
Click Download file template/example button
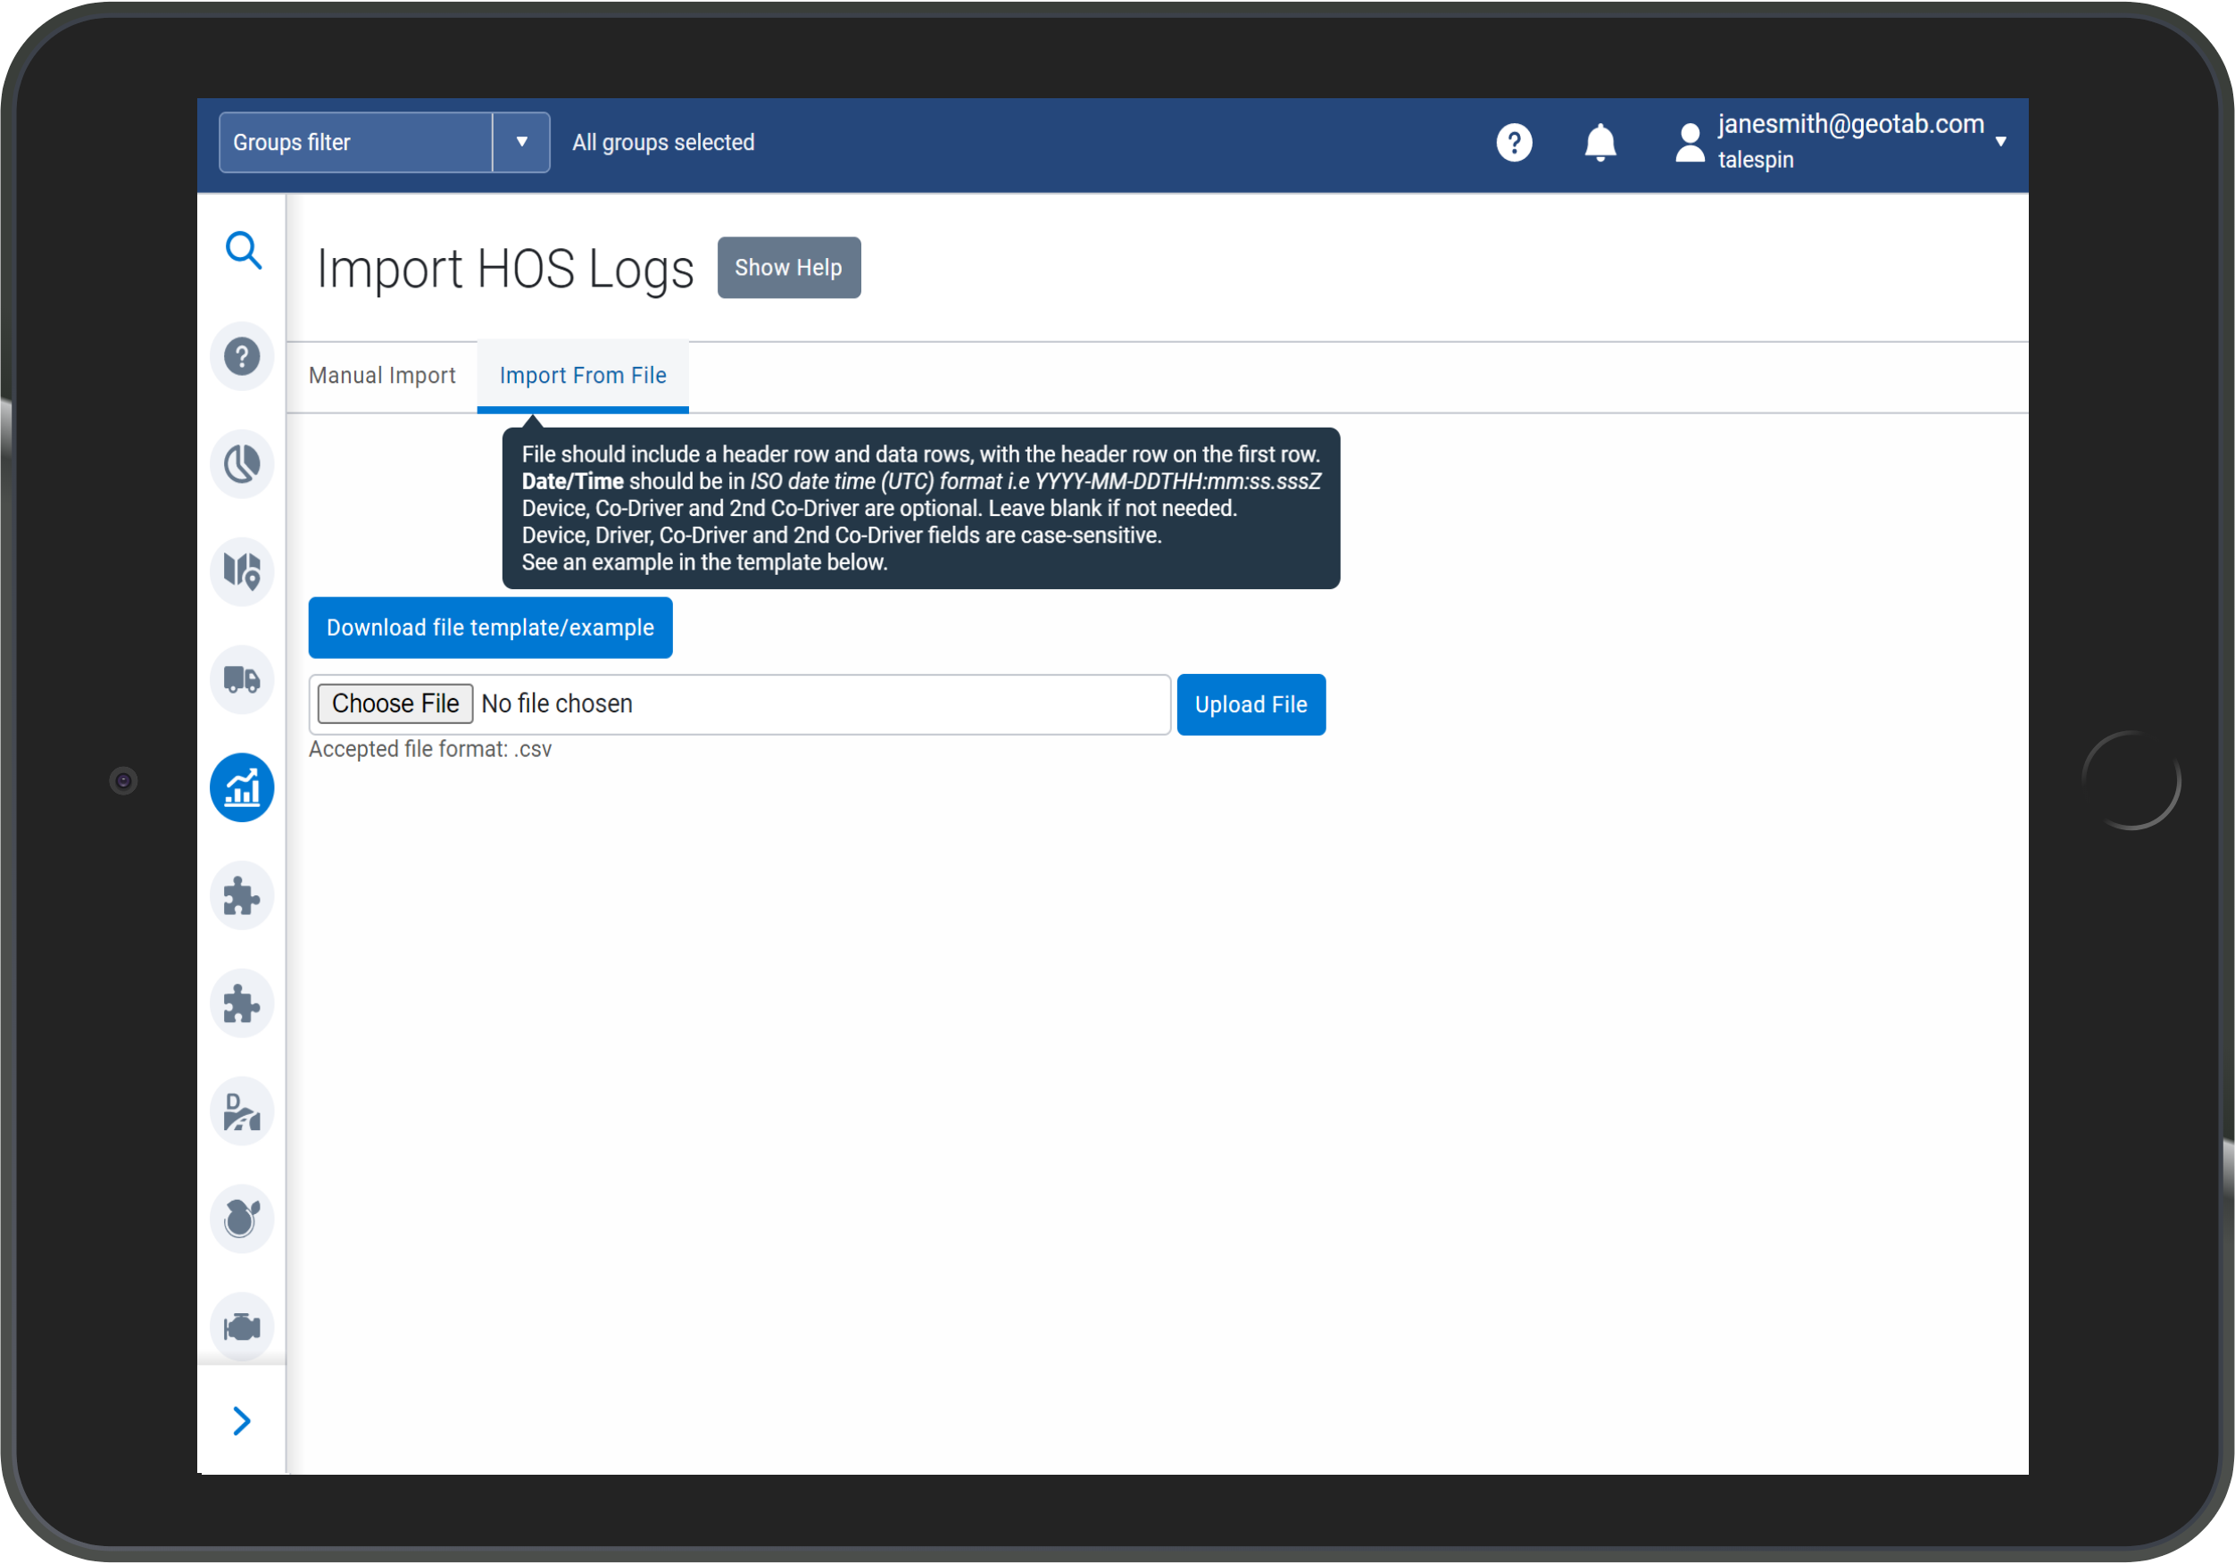point(490,628)
